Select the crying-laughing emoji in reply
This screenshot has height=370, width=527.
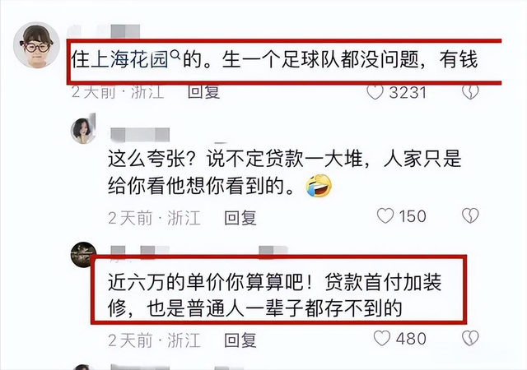click(x=319, y=186)
